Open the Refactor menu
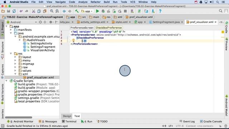Image resolution: width=229 pixels, height=129 pixels. (x=96, y=2)
